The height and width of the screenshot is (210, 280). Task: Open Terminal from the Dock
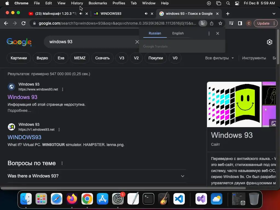pyautogui.click(x=148, y=199)
